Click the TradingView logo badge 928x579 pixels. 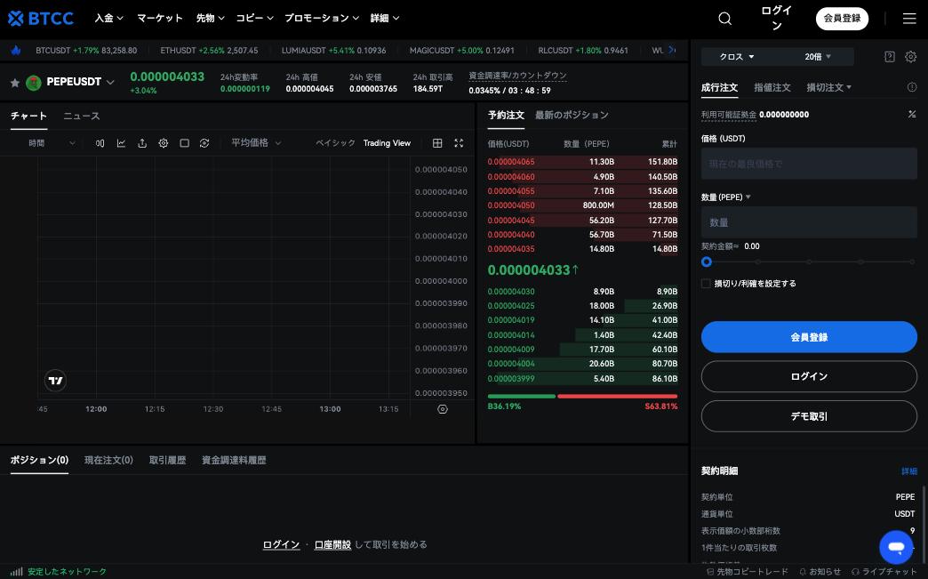(56, 381)
